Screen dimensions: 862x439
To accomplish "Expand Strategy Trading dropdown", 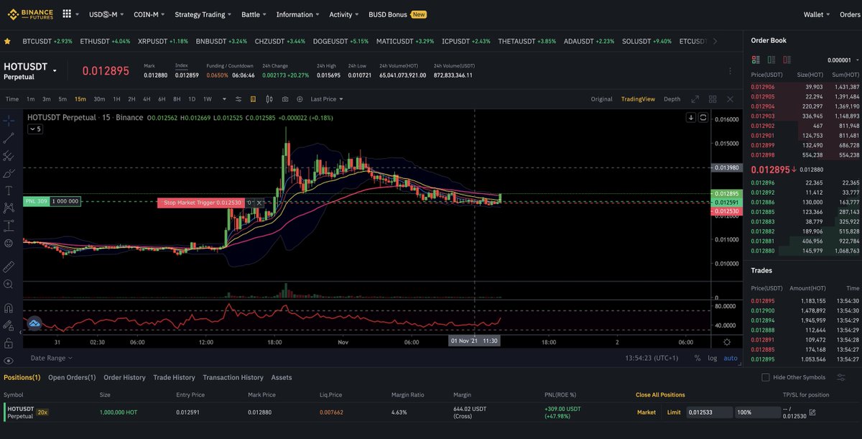I will (x=203, y=14).
